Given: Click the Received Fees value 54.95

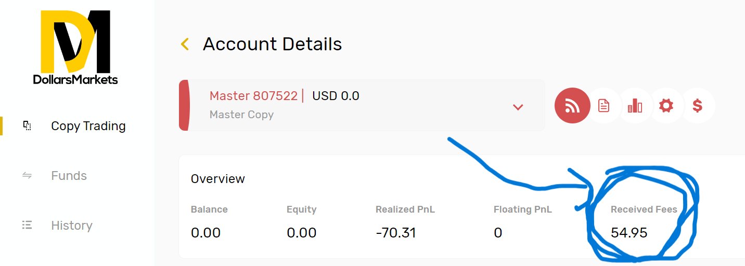Looking at the screenshot, I should click(x=629, y=233).
